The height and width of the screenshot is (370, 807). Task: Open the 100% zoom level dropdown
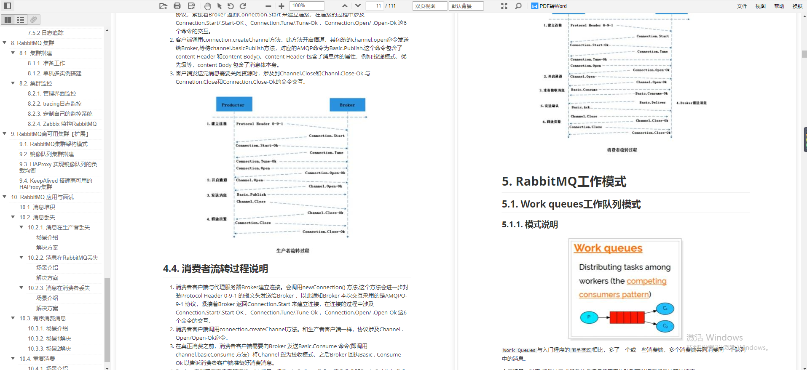point(307,6)
